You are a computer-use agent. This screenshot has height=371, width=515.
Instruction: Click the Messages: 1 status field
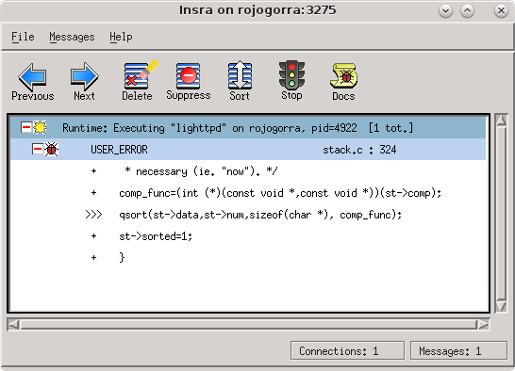click(458, 351)
